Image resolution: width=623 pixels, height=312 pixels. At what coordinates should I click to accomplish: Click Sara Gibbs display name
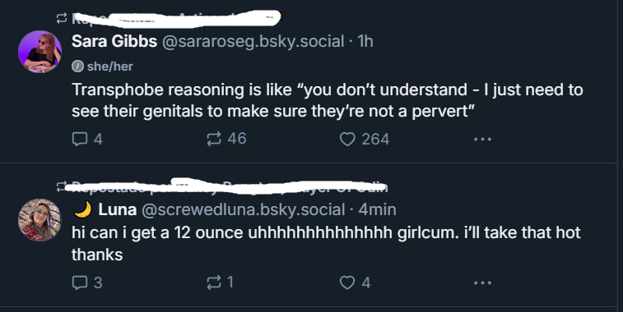[x=114, y=41]
